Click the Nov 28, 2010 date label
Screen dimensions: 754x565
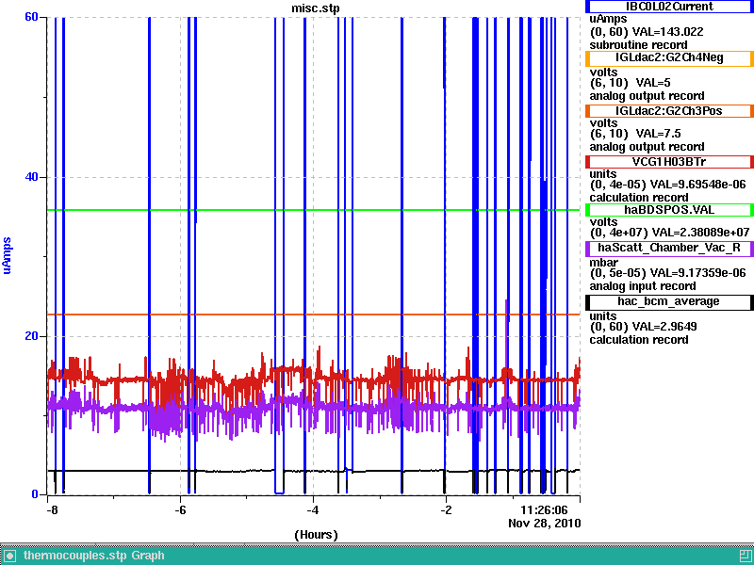(545, 524)
